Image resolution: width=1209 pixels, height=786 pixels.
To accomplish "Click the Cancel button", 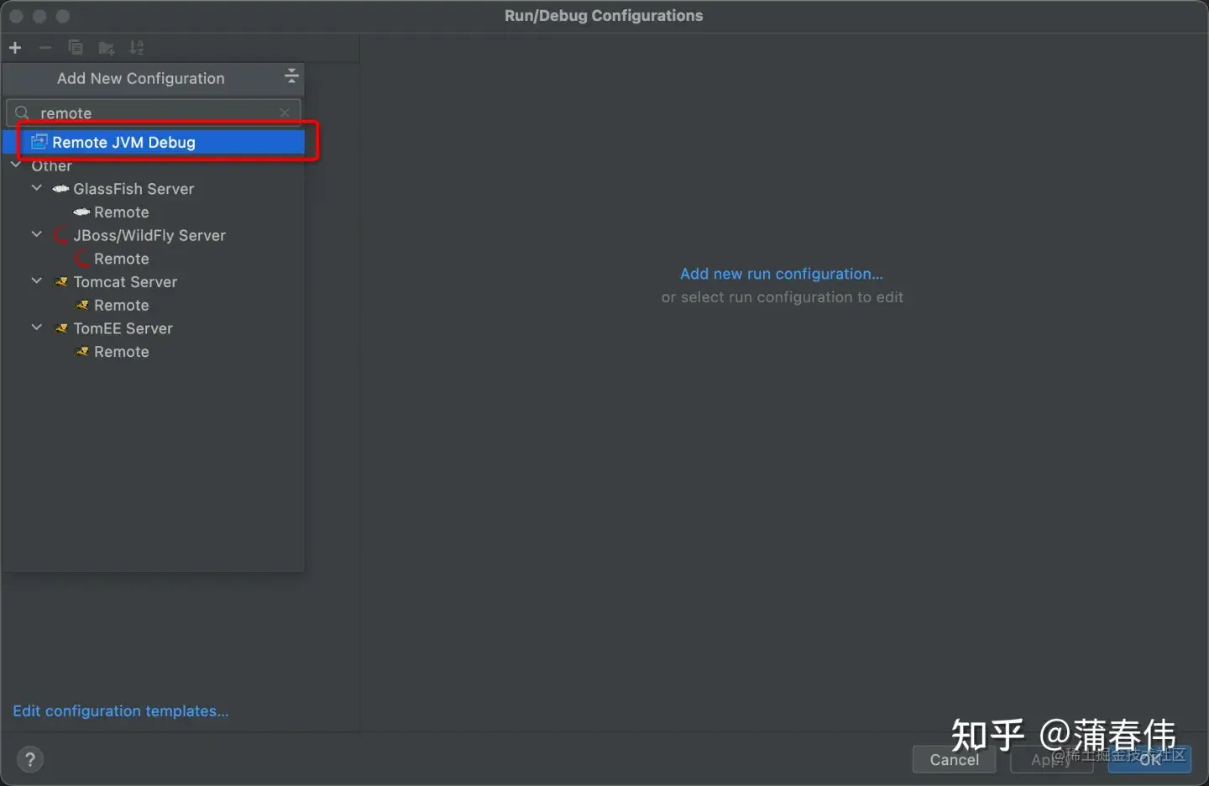I will point(954,760).
